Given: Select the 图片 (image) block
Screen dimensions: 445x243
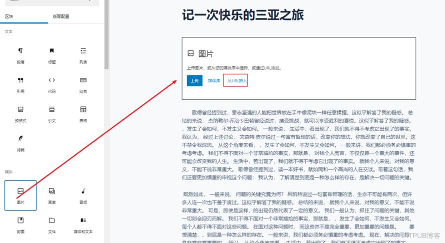Looking at the screenshot, I should (x=20, y=196).
